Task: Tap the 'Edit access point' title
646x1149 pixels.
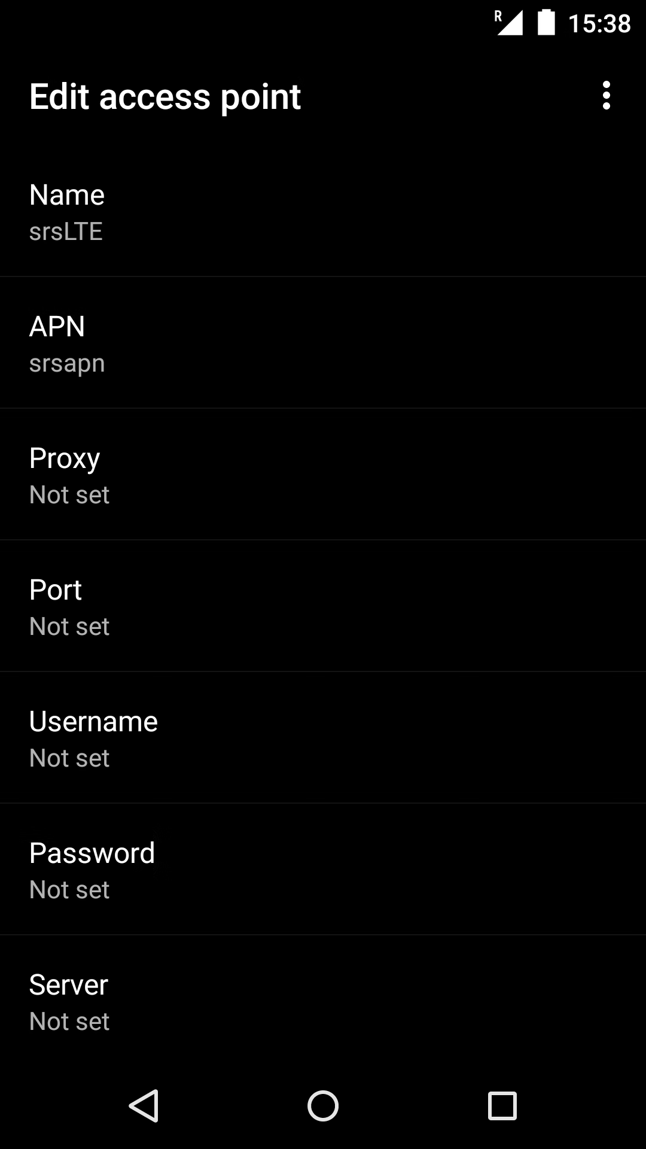Action: 165,97
